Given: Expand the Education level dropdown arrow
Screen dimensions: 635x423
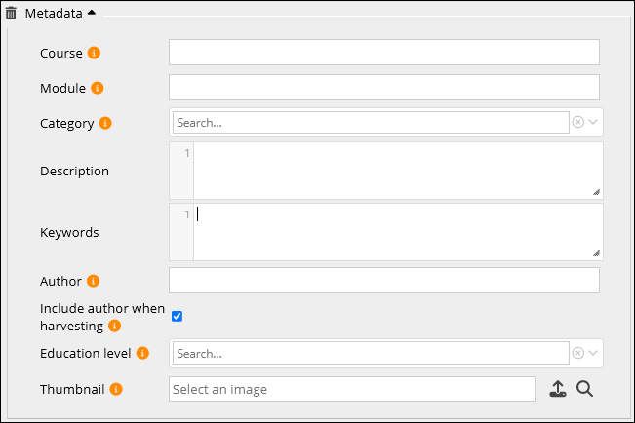Looking at the screenshot, I should (x=593, y=353).
